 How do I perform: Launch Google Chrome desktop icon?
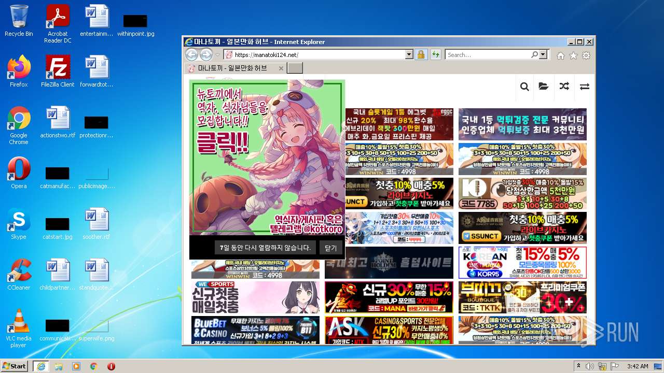[x=19, y=125]
